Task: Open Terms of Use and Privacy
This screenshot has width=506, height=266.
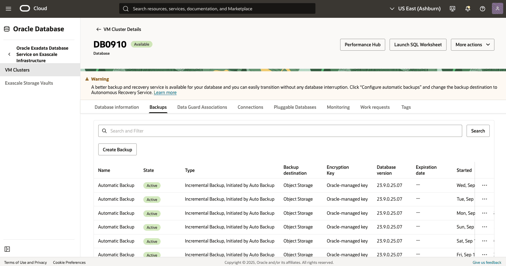Action: (x=25, y=263)
